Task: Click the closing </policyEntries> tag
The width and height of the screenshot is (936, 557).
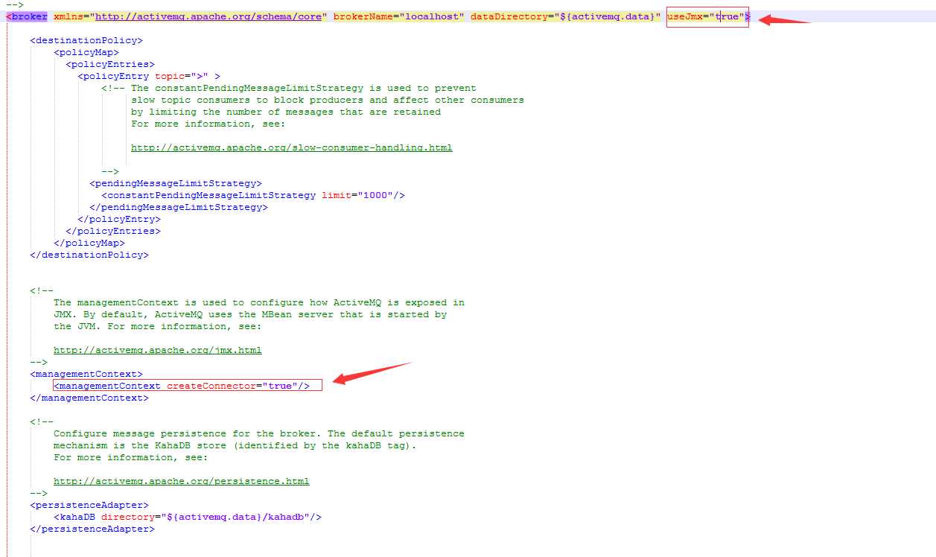Action: coord(113,231)
